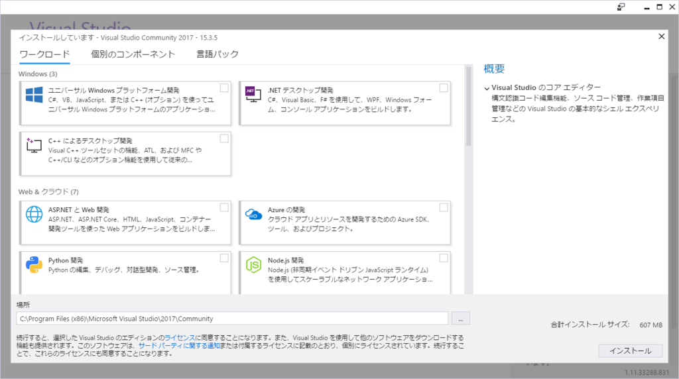Viewport: 679px width, 379px height.
Task: Click the Universal Windows Platform workload icon
Action: 34,94
